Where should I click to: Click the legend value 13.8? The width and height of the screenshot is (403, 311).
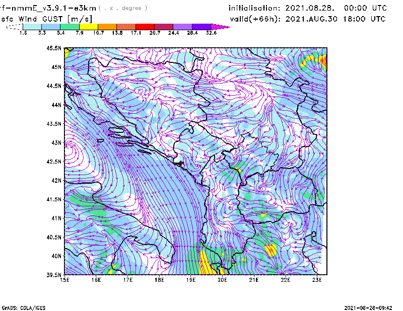(117, 33)
